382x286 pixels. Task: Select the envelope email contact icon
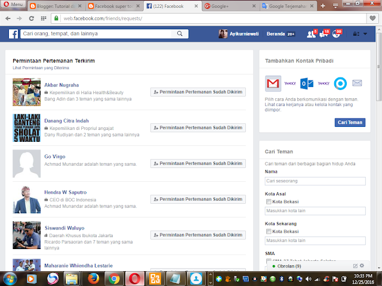point(357,83)
